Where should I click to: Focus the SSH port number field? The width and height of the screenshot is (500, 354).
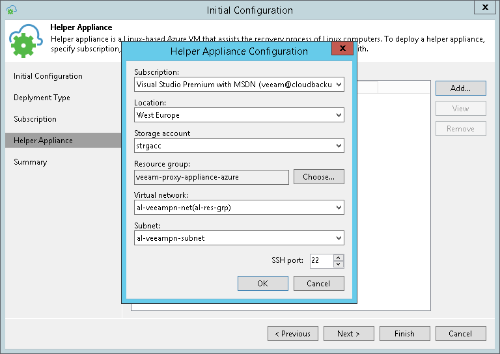click(320, 261)
